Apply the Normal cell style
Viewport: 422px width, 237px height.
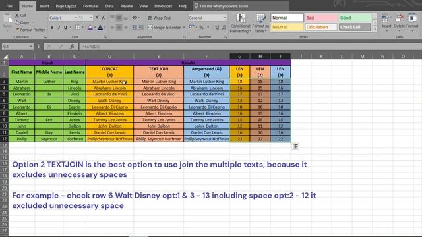coord(287,18)
